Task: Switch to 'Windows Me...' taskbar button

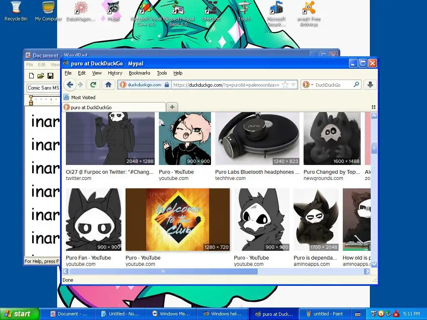Action: [171, 314]
